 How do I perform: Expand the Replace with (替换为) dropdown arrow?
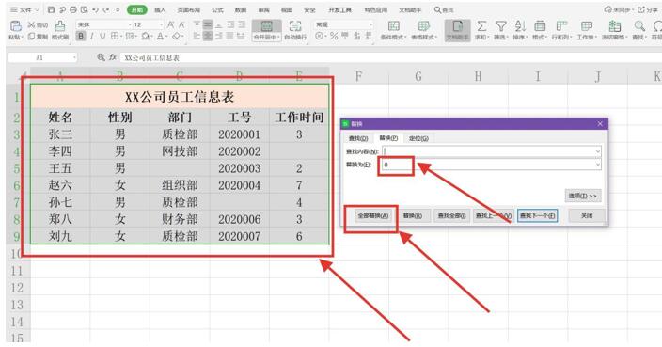[598, 165]
